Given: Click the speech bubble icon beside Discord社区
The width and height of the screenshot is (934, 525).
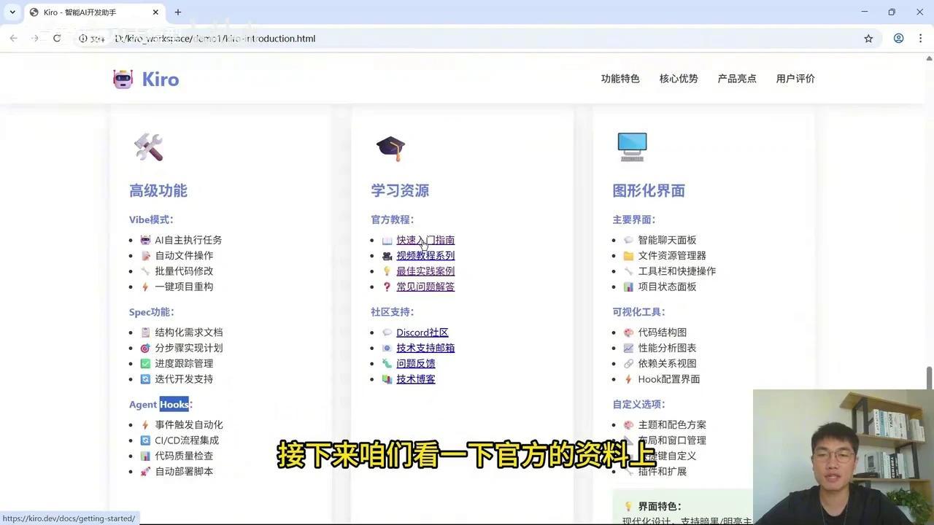Looking at the screenshot, I should tap(387, 332).
